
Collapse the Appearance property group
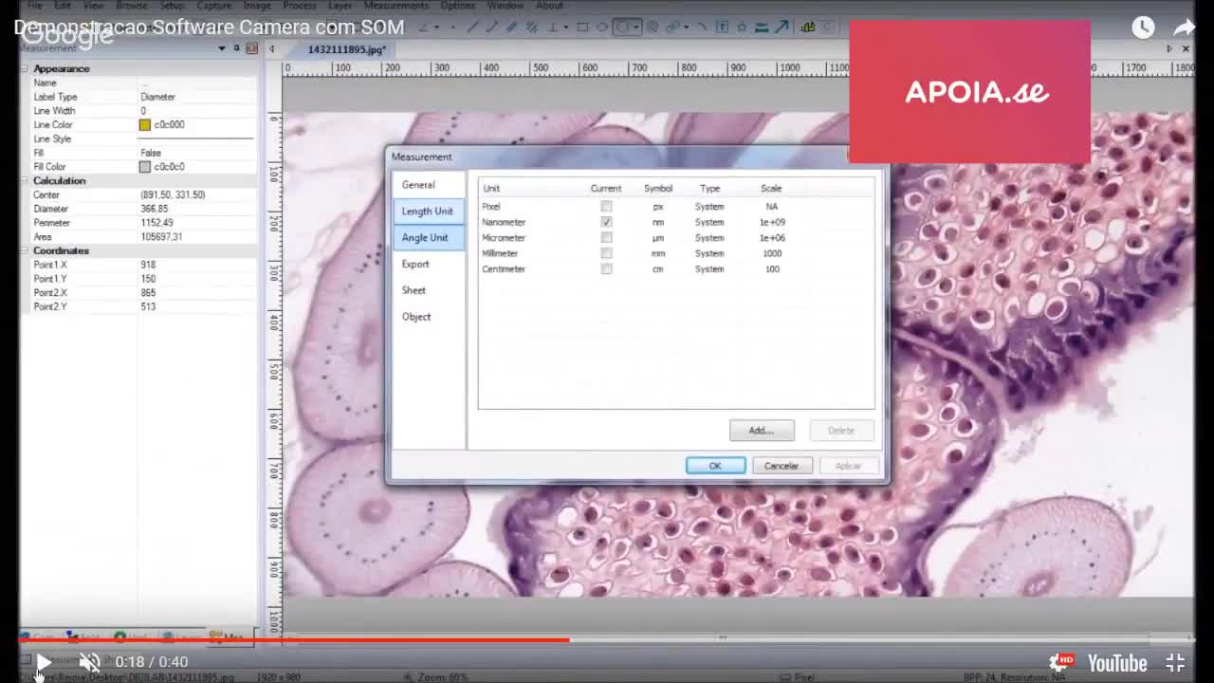click(27, 68)
